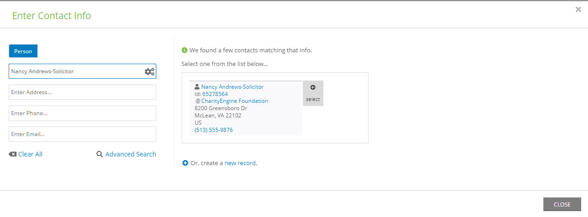Click the Enter Email field
Viewport: 588px width, 217px height.
(x=82, y=134)
